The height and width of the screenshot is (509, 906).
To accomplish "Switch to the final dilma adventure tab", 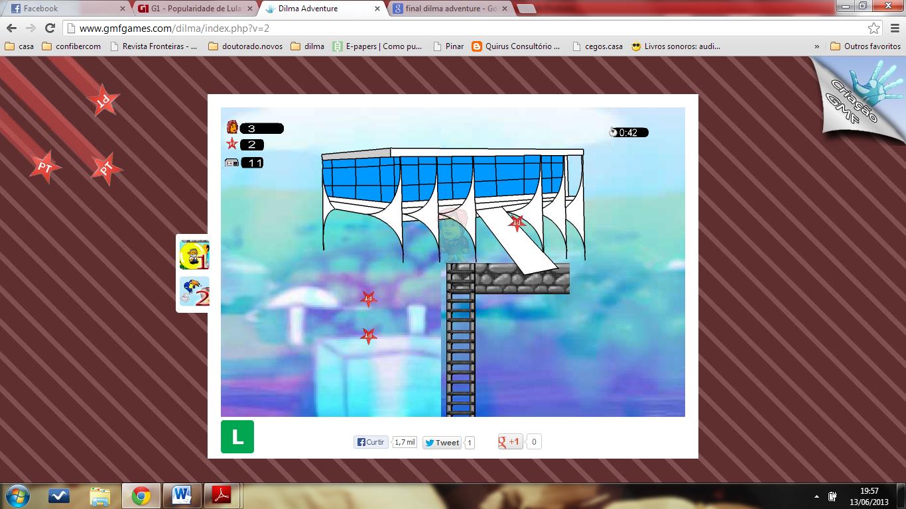I will pyautogui.click(x=451, y=9).
